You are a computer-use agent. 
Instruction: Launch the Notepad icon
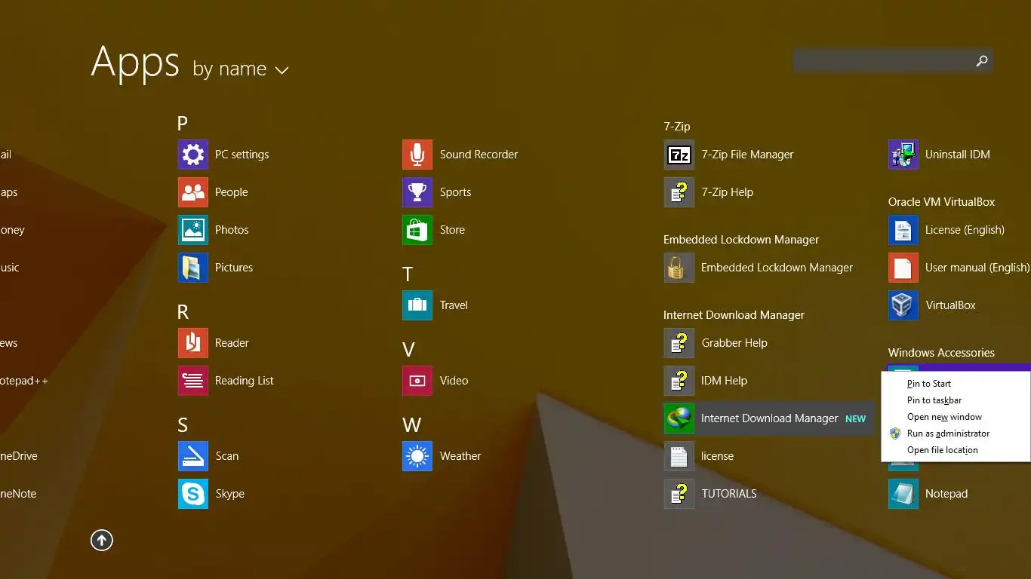[903, 494]
